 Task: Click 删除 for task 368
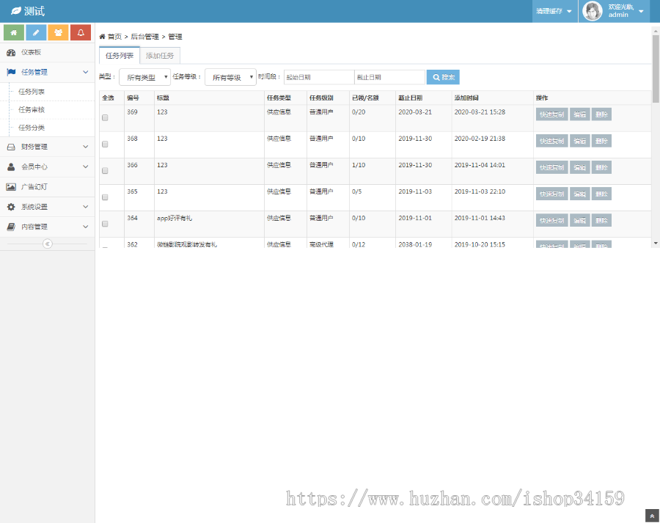click(x=601, y=141)
